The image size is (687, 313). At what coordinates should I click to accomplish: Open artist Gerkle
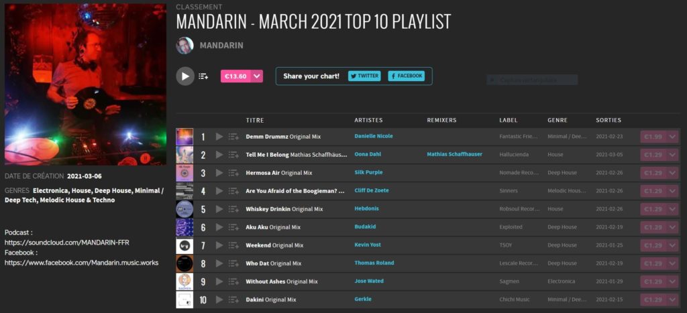[363, 300]
